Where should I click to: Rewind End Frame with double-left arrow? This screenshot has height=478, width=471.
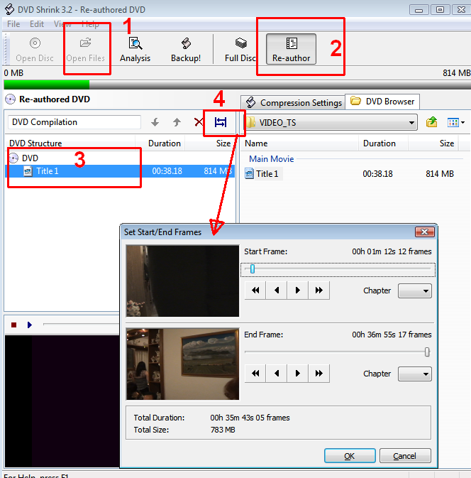tap(255, 373)
